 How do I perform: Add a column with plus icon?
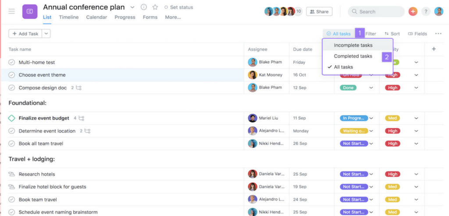pos(434,49)
